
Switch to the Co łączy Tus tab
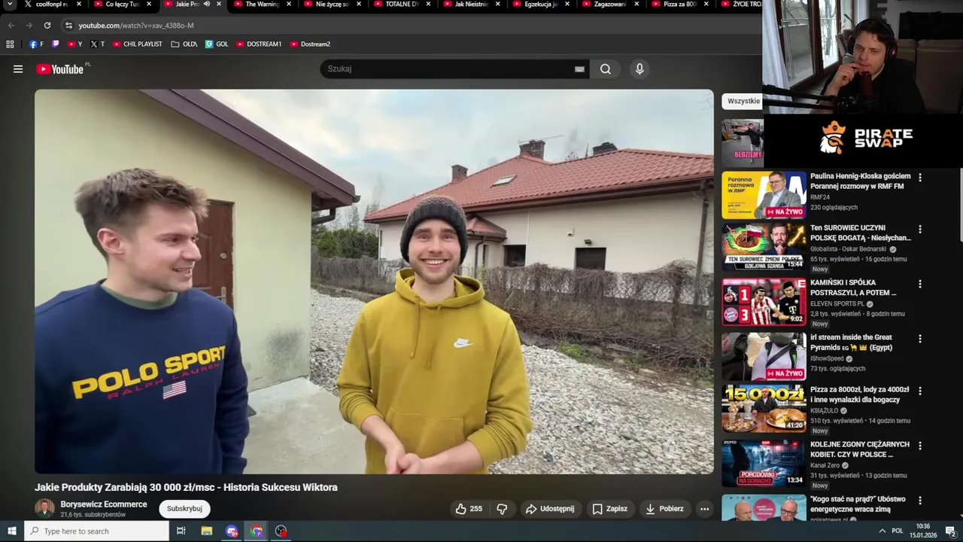pyautogui.click(x=123, y=5)
